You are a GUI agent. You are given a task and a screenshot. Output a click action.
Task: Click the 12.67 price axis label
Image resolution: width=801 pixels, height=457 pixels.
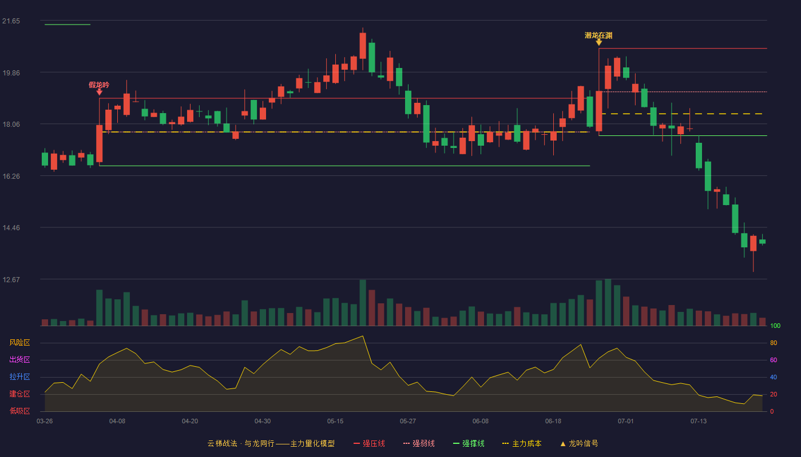(11, 280)
